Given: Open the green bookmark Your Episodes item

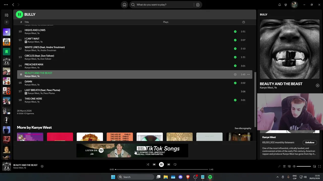Looking at the screenshot, I should tap(7, 52).
